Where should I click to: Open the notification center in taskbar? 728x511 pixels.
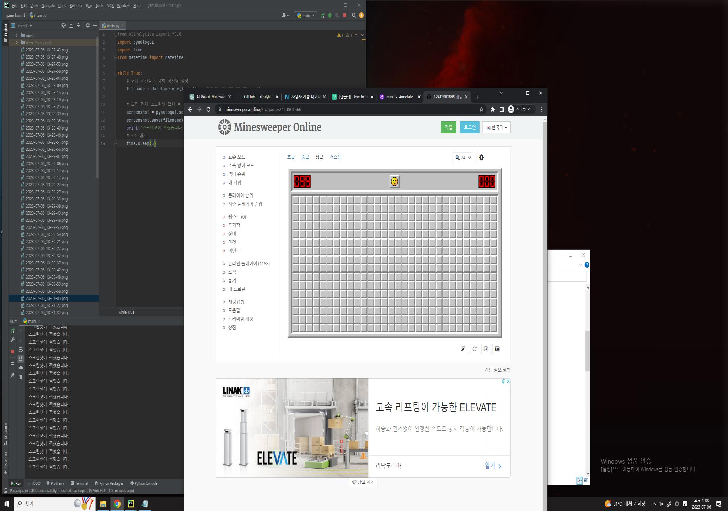[718, 504]
